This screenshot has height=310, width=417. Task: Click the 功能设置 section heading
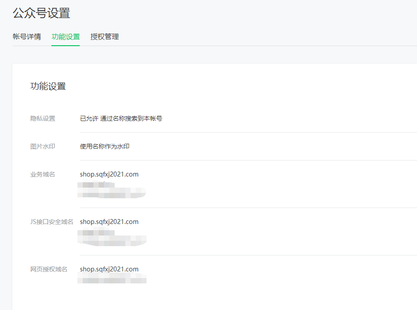click(x=48, y=86)
